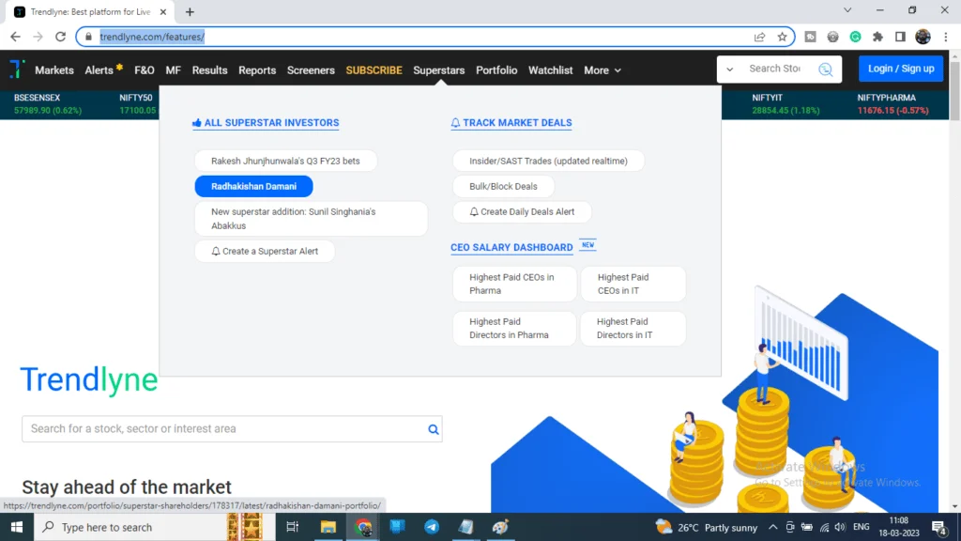Click the Trendlyne logo icon in navbar
Screen dimensions: 961x541
(17, 70)
